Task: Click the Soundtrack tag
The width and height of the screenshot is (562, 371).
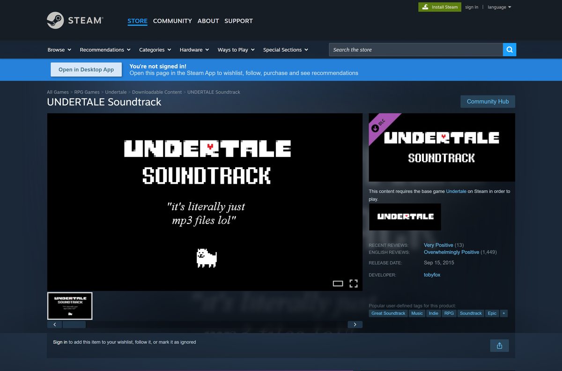Action: coord(471,313)
